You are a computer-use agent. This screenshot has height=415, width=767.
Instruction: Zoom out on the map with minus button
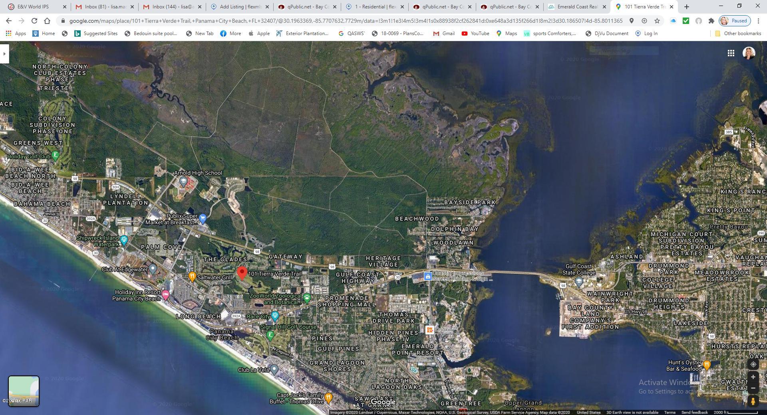point(753,388)
